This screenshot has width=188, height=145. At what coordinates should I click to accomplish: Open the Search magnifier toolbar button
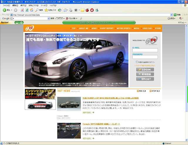39,10
